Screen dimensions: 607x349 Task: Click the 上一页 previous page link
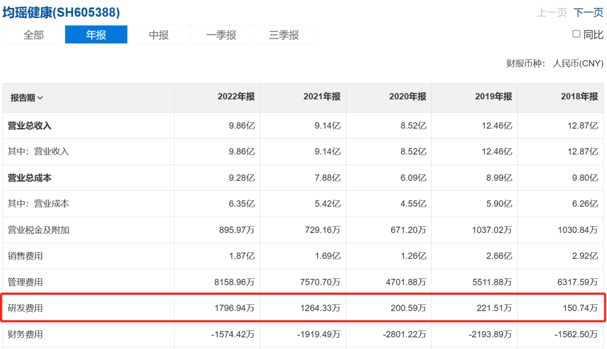[x=552, y=12]
